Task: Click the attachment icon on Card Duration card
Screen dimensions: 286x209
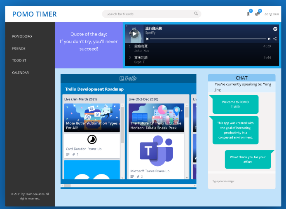Action: [73, 155]
